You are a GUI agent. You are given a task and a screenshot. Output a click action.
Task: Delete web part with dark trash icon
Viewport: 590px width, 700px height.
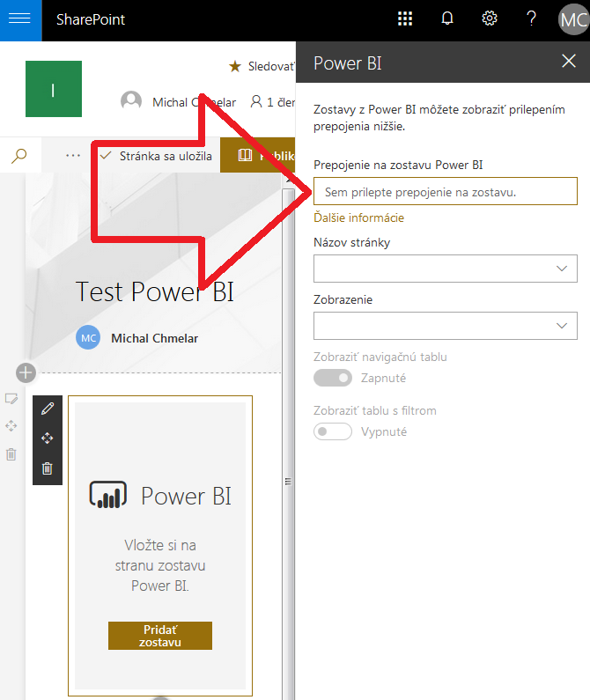48,468
